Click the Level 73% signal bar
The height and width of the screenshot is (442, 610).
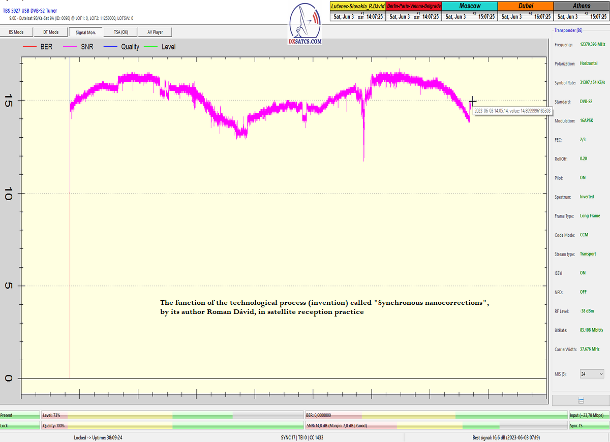pos(172,415)
